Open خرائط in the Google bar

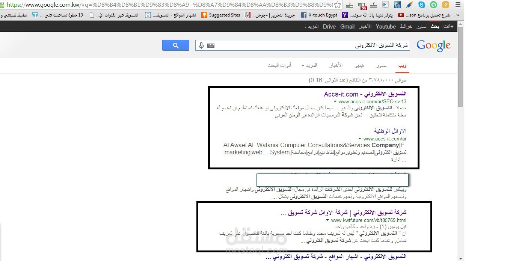point(406,27)
